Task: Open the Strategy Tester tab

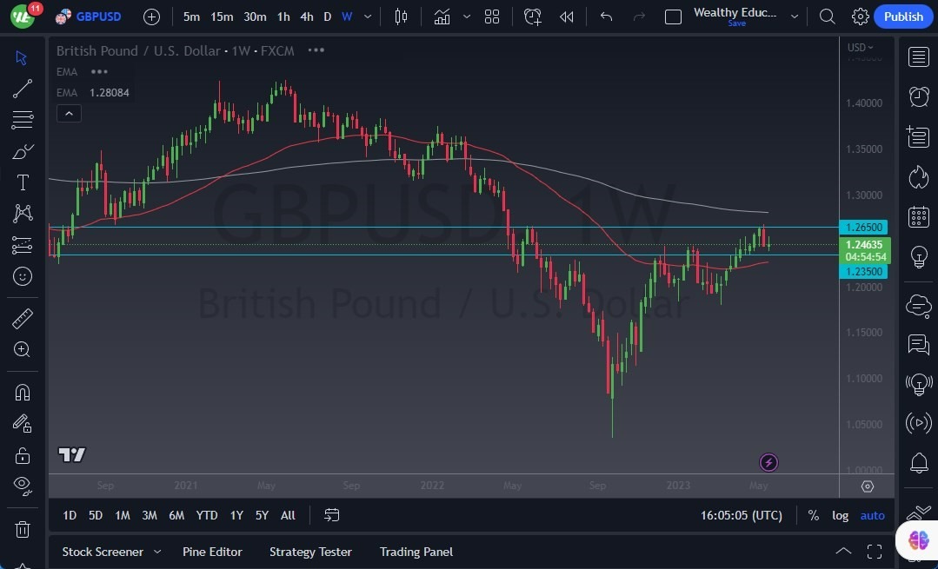Action: (310, 552)
